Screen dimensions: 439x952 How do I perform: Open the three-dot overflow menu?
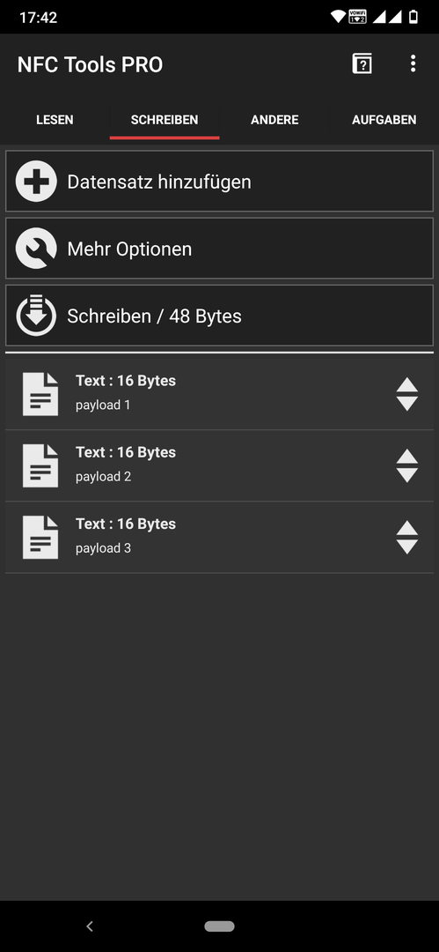point(413,63)
